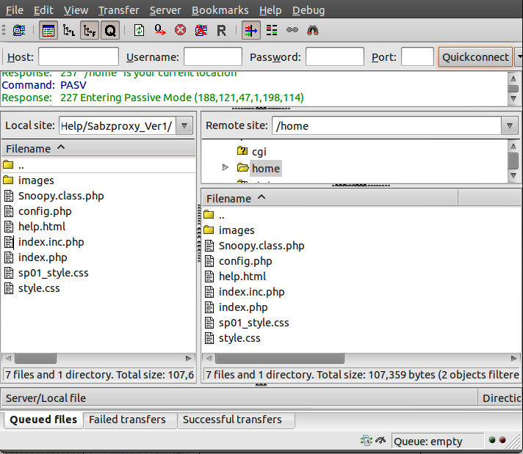Click the Reconnect 'R' toolbar icon
The width and height of the screenshot is (523, 454).
pyautogui.click(x=221, y=31)
